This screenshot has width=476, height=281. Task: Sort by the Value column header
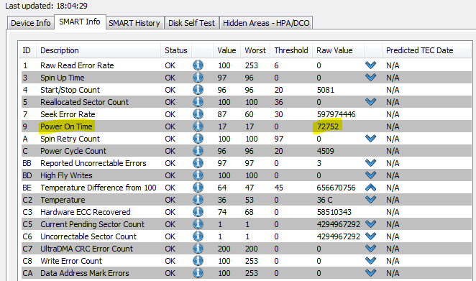pyautogui.click(x=226, y=50)
